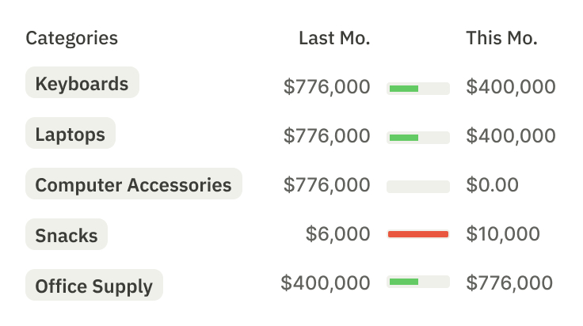Image resolution: width=583 pixels, height=326 pixels.
Task: Click the Categories column header
Action: [72, 38]
